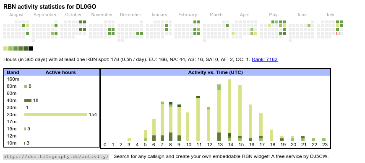Click the 'Activity vs. Time (UTC)' chart header

[216, 72]
